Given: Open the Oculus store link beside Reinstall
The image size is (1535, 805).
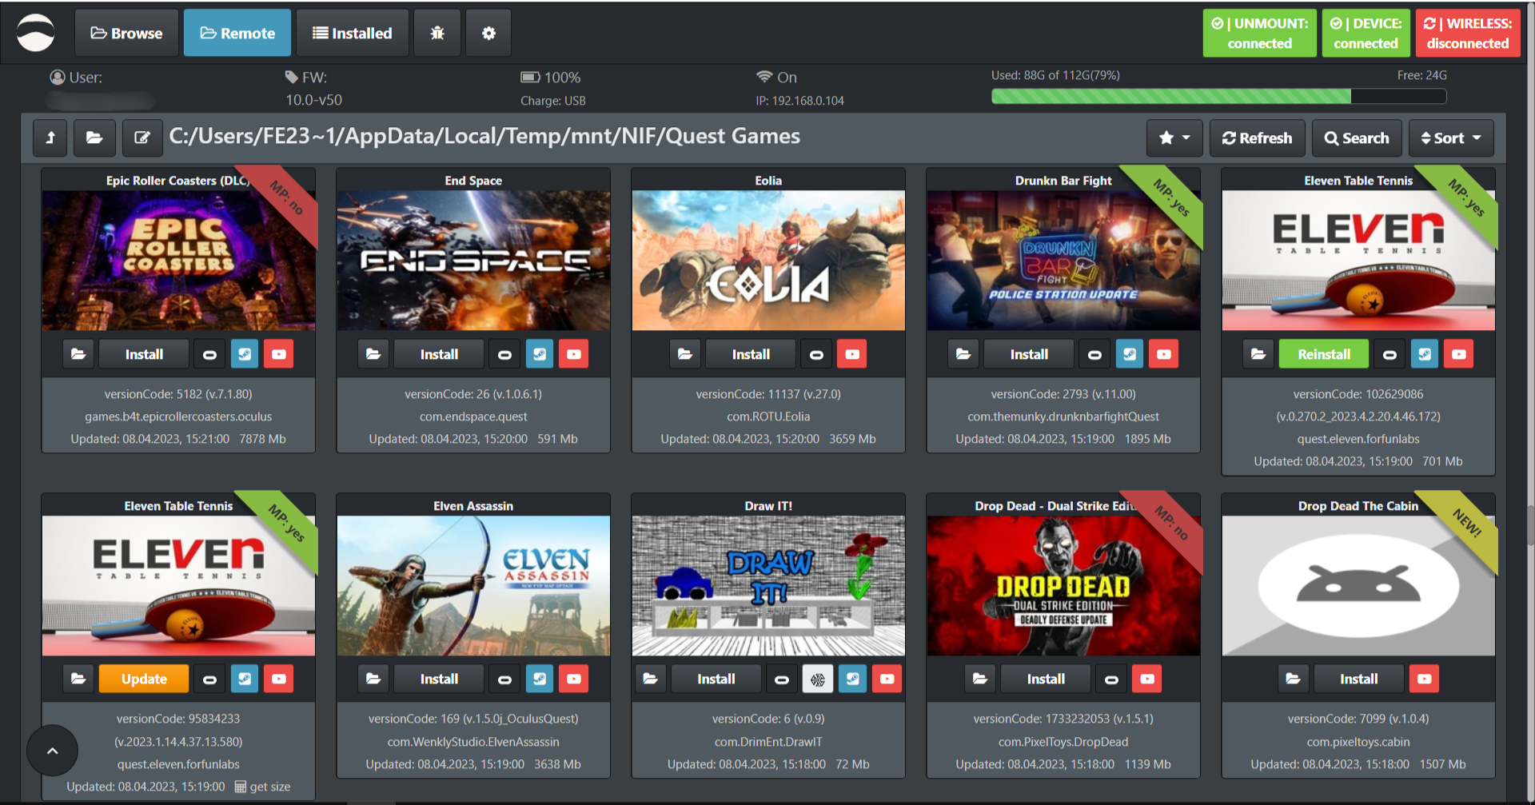Looking at the screenshot, I should click(1389, 354).
